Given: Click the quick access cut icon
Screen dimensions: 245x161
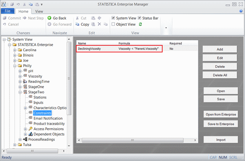Looking at the screenshot, I should pyautogui.click(x=24, y=4).
